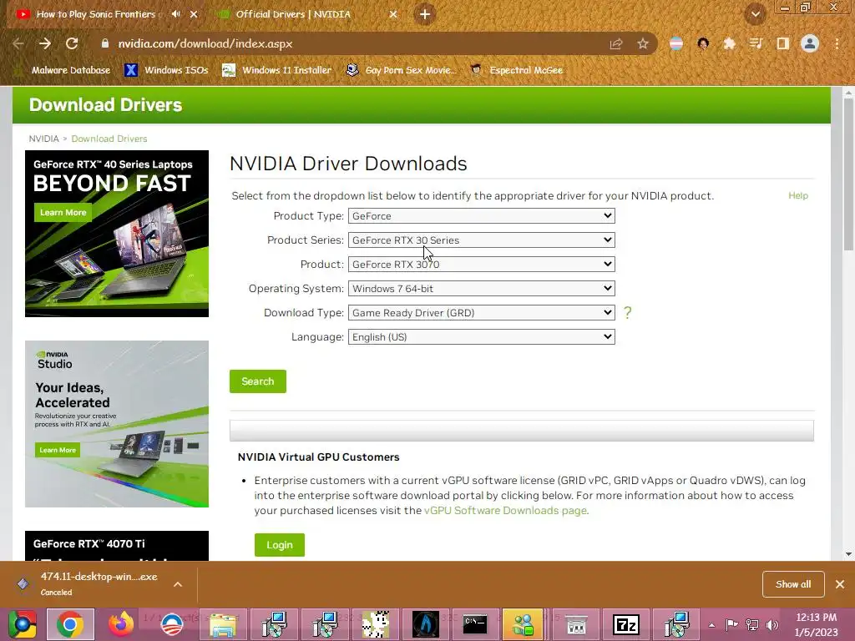
Task: Open the messenger taskbar icon
Action: pos(523,624)
